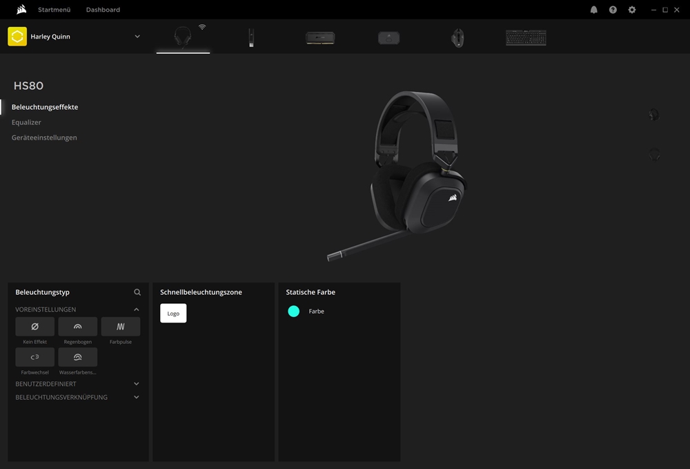
Task: Open the Equalizer section
Action: (x=26, y=122)
